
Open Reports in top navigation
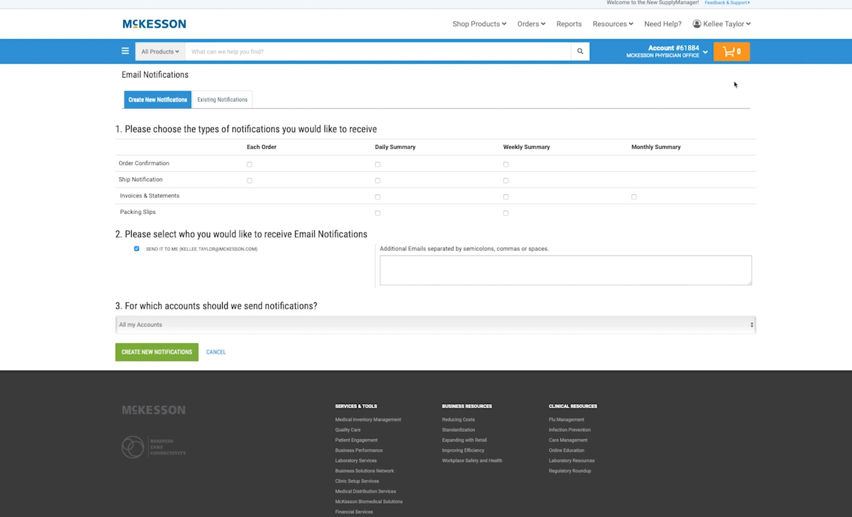[569, 24]
